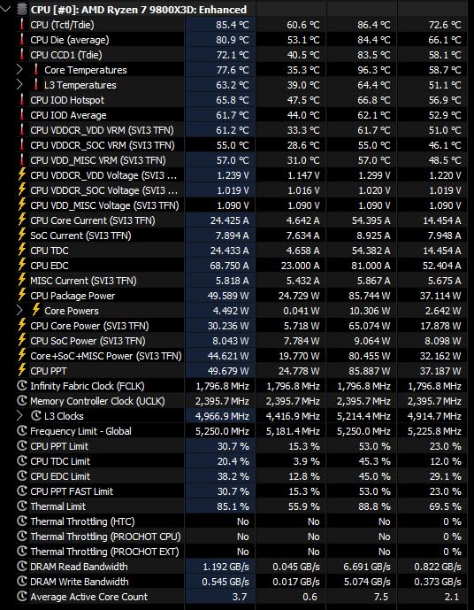Click the CPU chip icon in the header
The width and height of the screenshot is (474, 610).
[22, 10]
